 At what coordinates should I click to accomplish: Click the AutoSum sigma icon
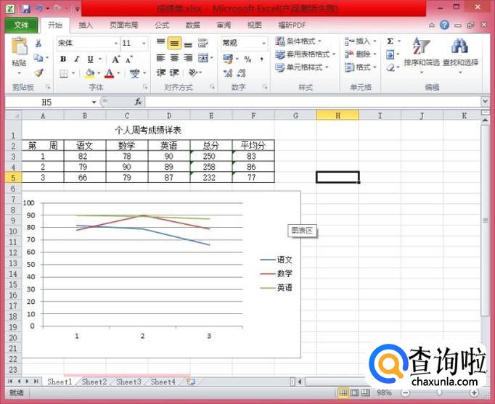390,42
